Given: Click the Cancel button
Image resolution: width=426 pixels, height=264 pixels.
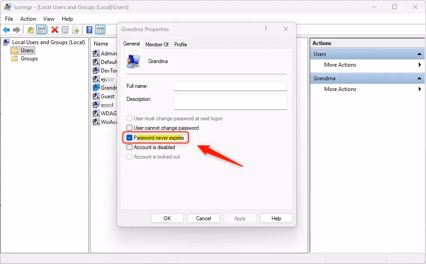Looking at the screenshot, I should click(x=204, y=218).
